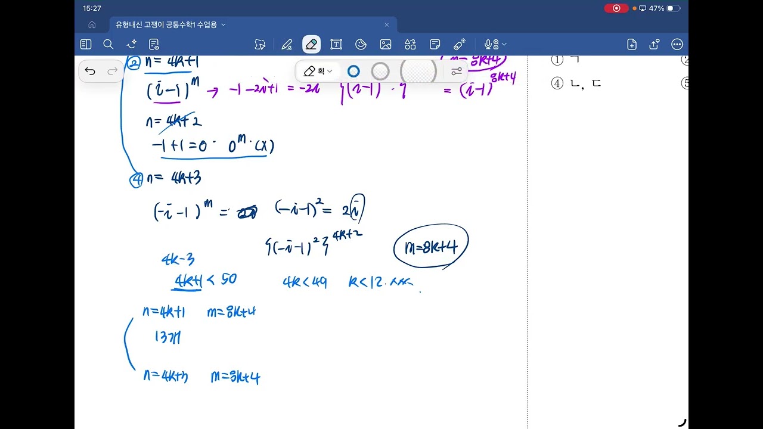763x429 pixels.
Task: Choose the small eraser size
Action: 353,71
